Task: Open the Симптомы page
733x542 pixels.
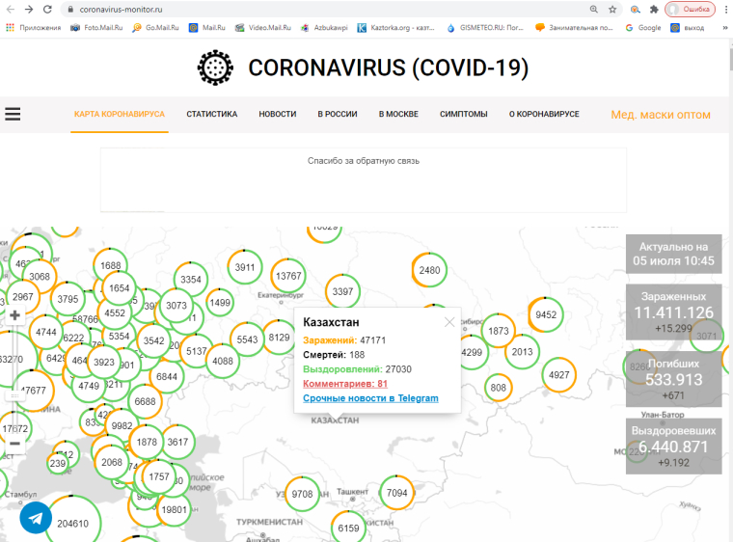Action: pos(464,114)
